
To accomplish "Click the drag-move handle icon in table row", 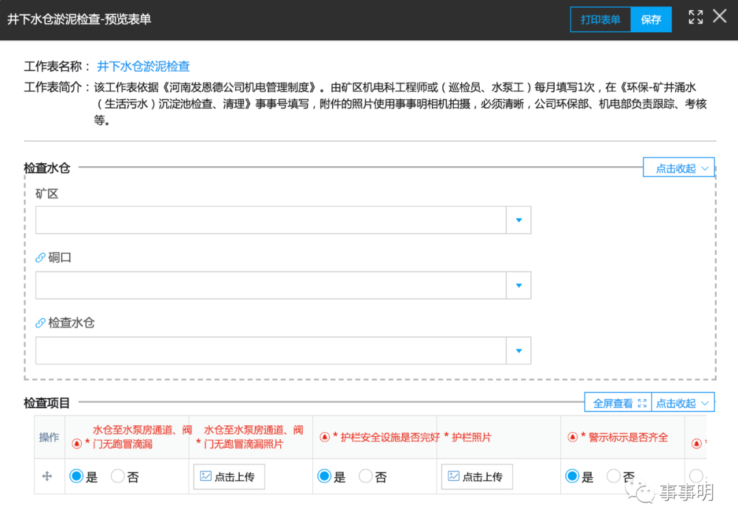I will pyautogui.click(x=47, y=476).
